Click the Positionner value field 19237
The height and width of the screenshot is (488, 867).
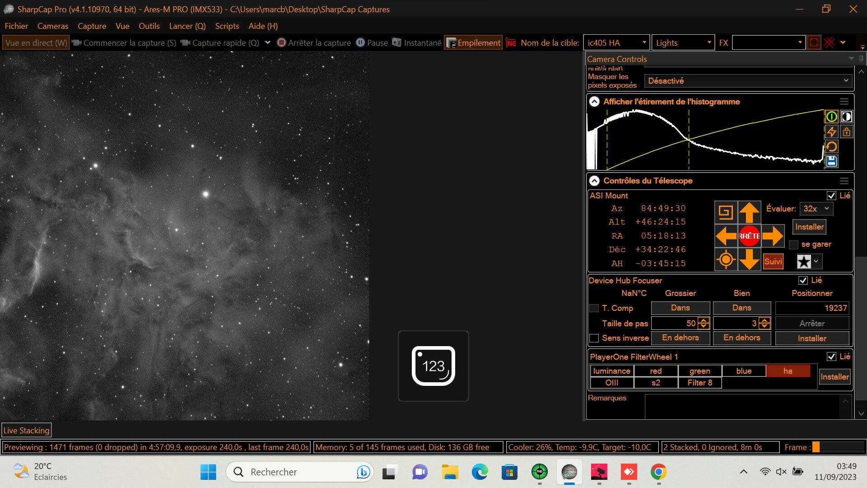(812, 308)
